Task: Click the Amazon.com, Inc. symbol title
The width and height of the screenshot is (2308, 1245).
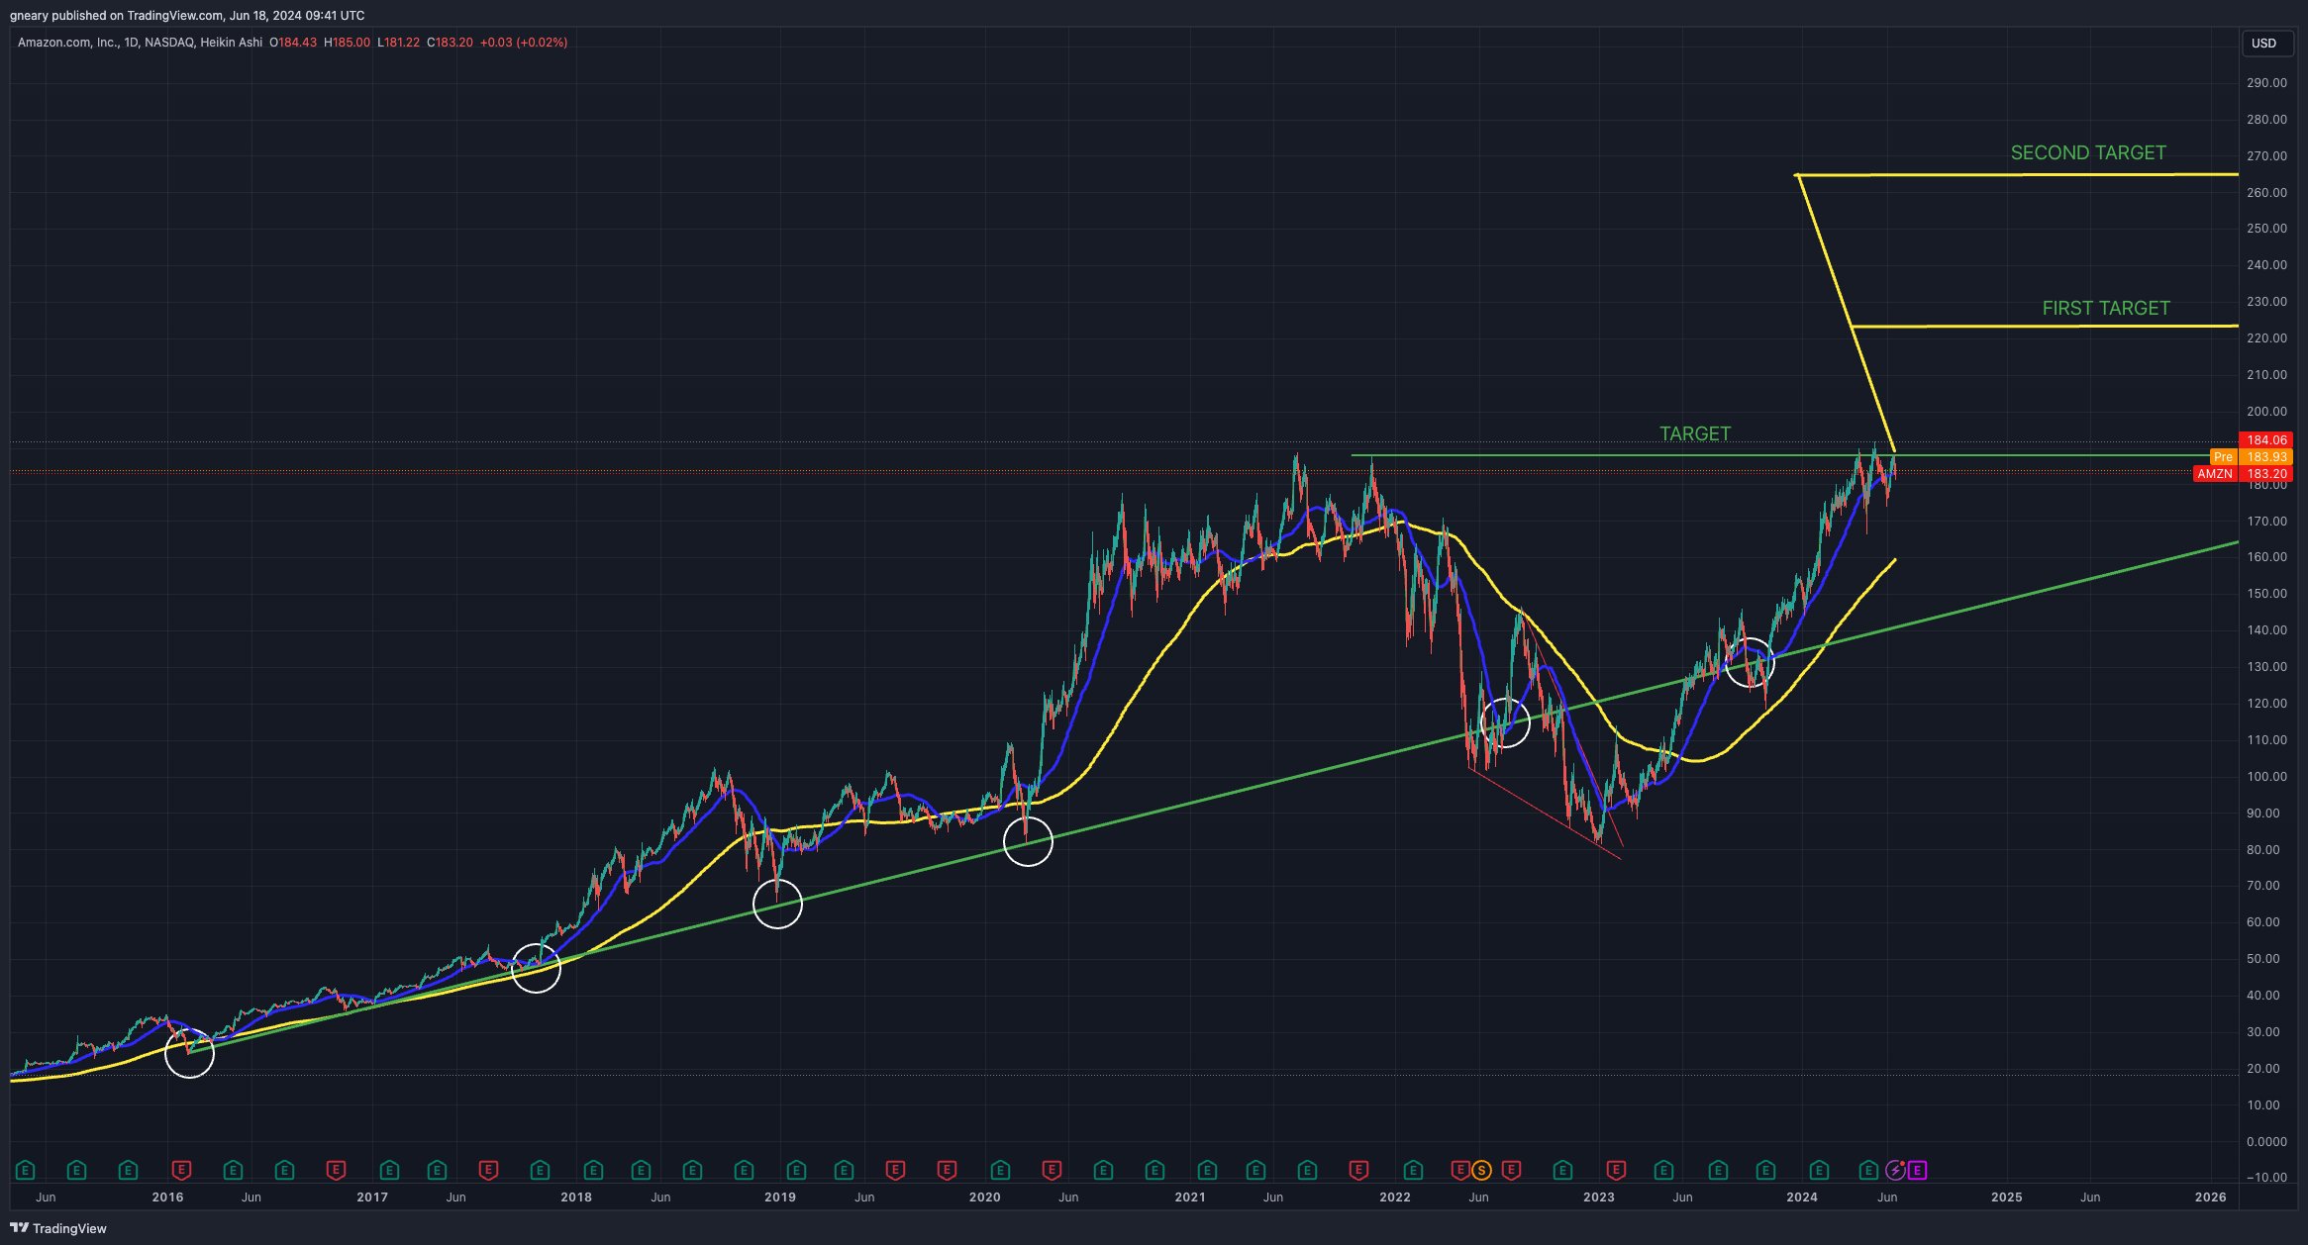Action: 67,43
